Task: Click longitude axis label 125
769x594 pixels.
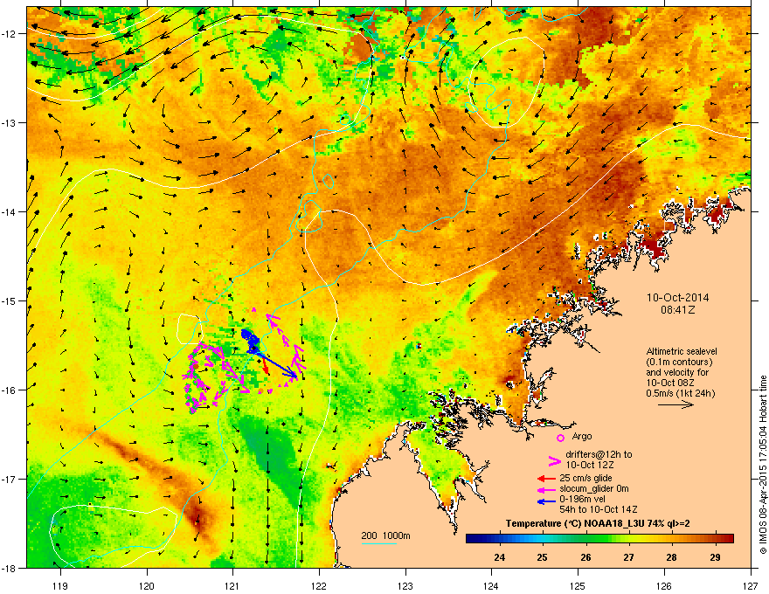Action: click(578, 585)
